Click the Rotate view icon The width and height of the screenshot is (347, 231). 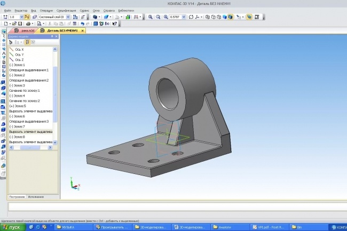[192, 17]
